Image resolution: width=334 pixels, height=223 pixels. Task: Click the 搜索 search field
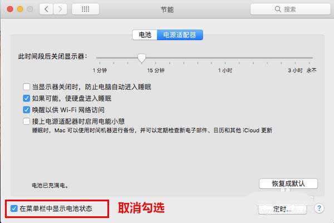coord(291,9)
